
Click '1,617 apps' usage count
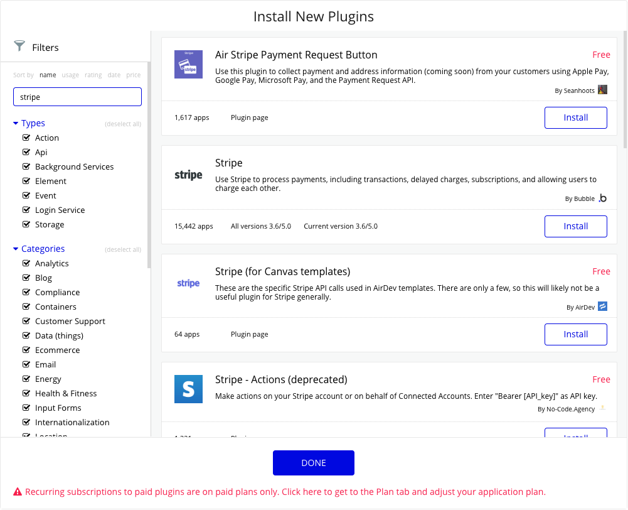point(191,117)
